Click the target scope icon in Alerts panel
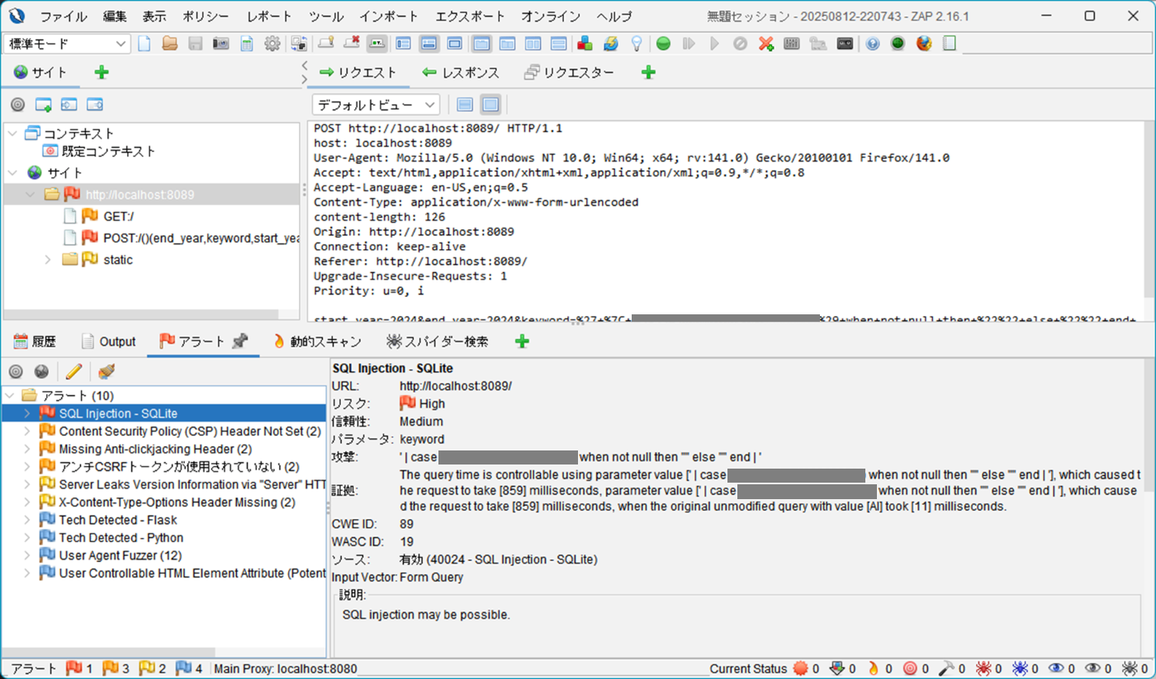 (16, 371)
